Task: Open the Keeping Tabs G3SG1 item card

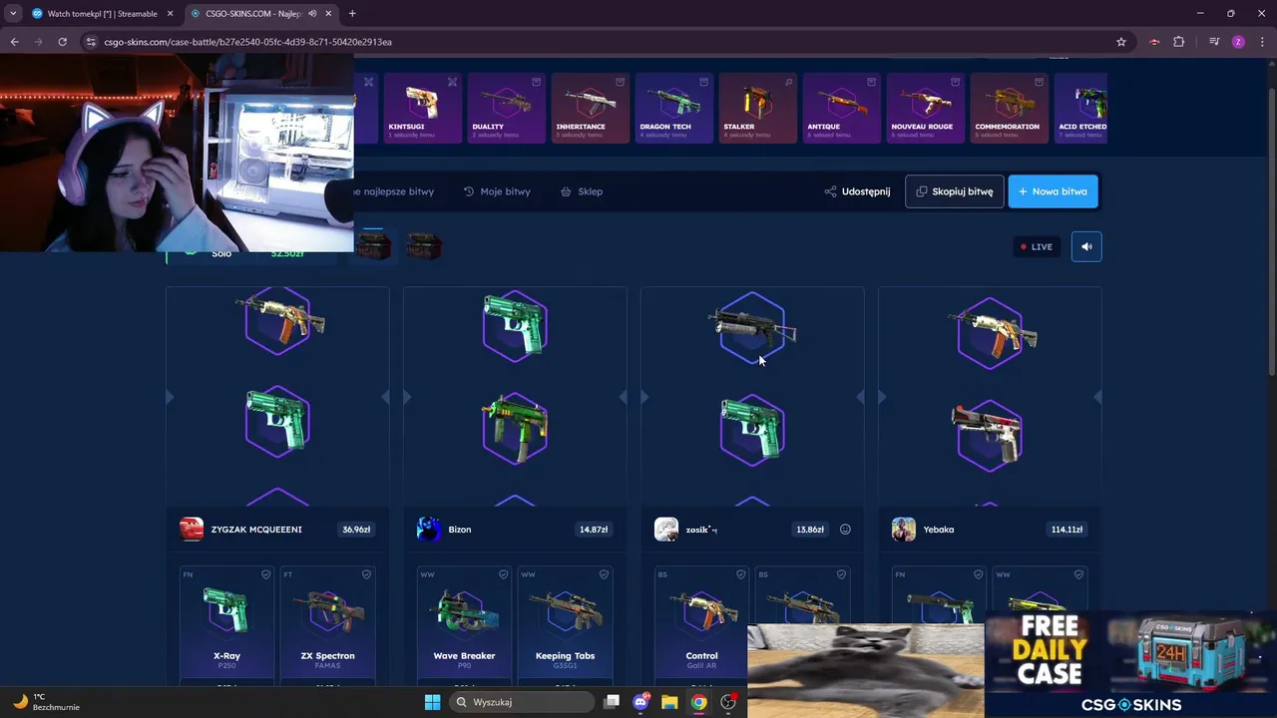Action: 565,626
